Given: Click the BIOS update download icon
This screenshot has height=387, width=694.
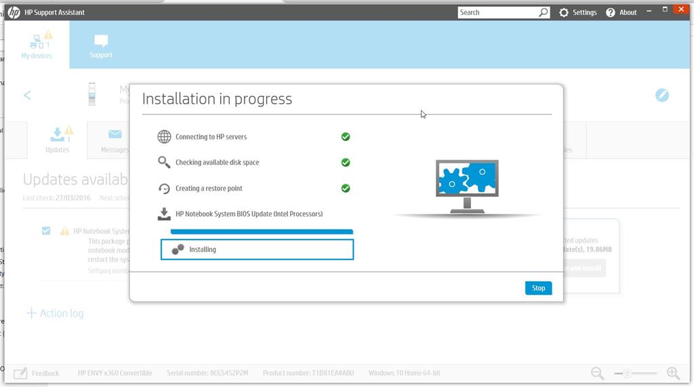Looking at the screenshot, I should pos(164,214).
